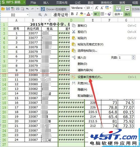The width and height of the screenshot is (140, 147).
Task: Choose 取消隐藏(U) from the context menu
Action: 104,96
